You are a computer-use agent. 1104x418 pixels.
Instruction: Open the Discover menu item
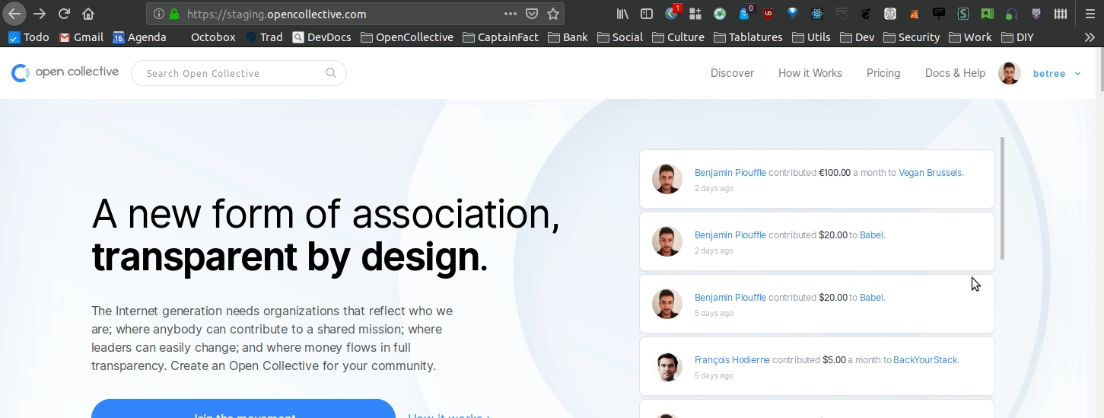pyautogui.click(x=732, y=73)
